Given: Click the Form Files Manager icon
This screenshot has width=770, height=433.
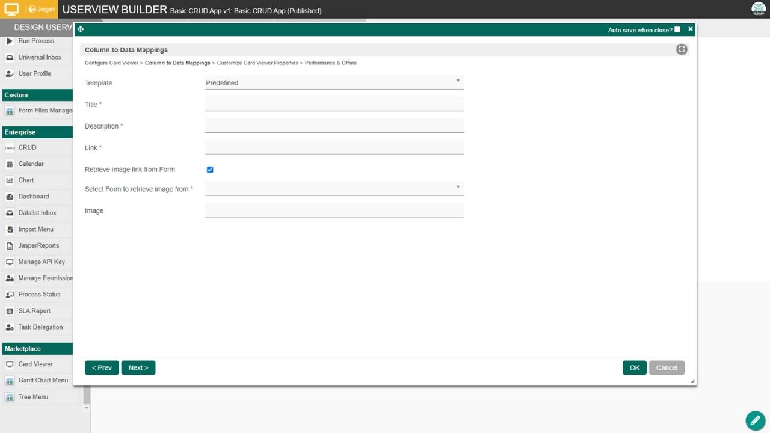Looking at the screenshot, I should (x=10, y=111).
